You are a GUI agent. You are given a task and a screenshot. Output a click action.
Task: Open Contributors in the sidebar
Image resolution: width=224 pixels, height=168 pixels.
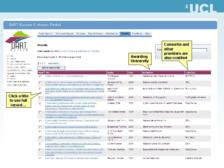click(17, 61)
